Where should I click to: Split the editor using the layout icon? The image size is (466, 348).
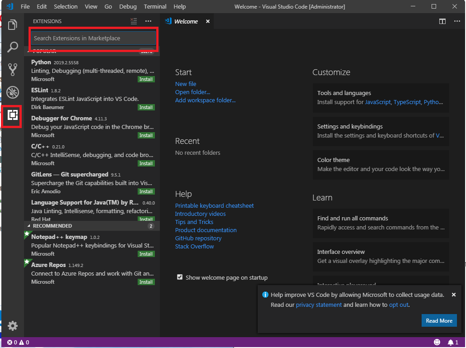tap(442, 21)
